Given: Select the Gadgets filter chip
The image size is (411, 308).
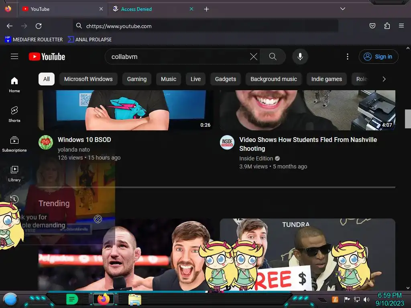Looking at the screenshot, I should 226,79.
